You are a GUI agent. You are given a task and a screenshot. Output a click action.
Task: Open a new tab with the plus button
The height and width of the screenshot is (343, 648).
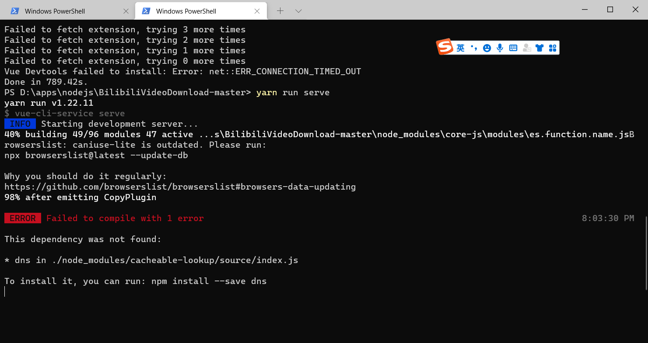point(280,10)
